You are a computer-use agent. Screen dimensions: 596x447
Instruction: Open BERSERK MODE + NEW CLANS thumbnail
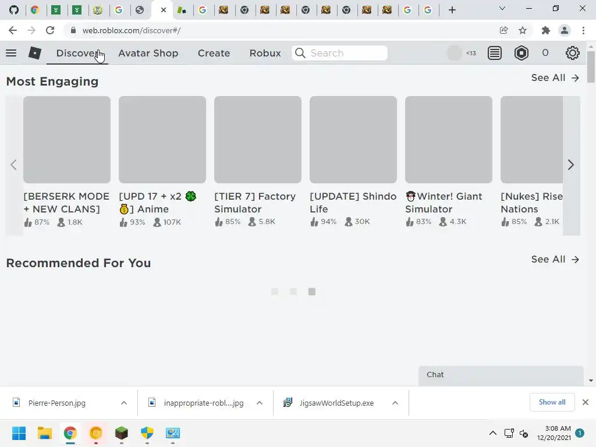(67, 140)
